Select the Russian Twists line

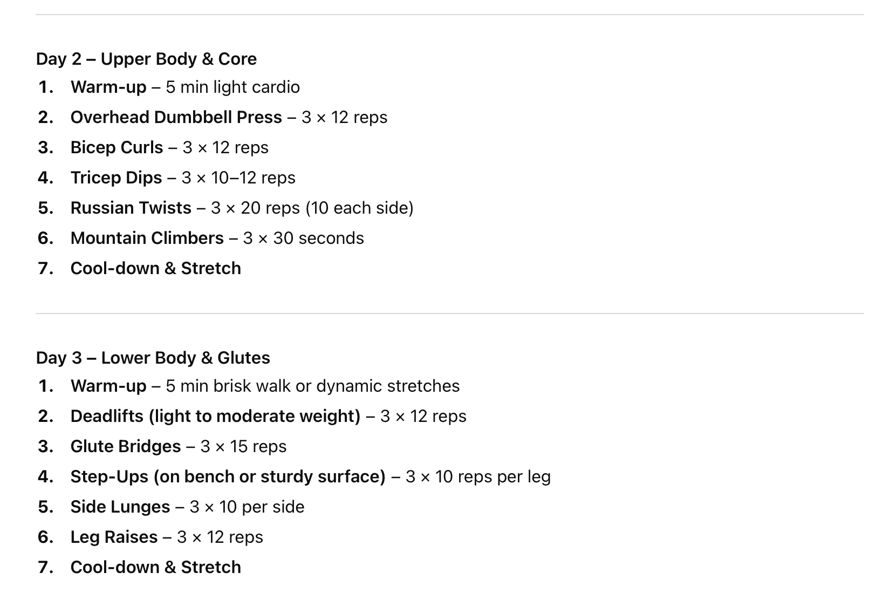242,208
